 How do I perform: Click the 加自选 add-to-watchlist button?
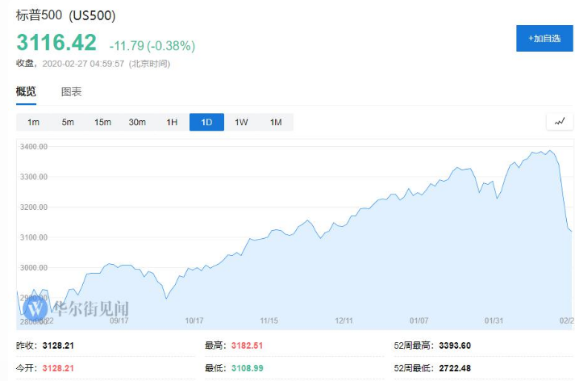coord(544,38)
